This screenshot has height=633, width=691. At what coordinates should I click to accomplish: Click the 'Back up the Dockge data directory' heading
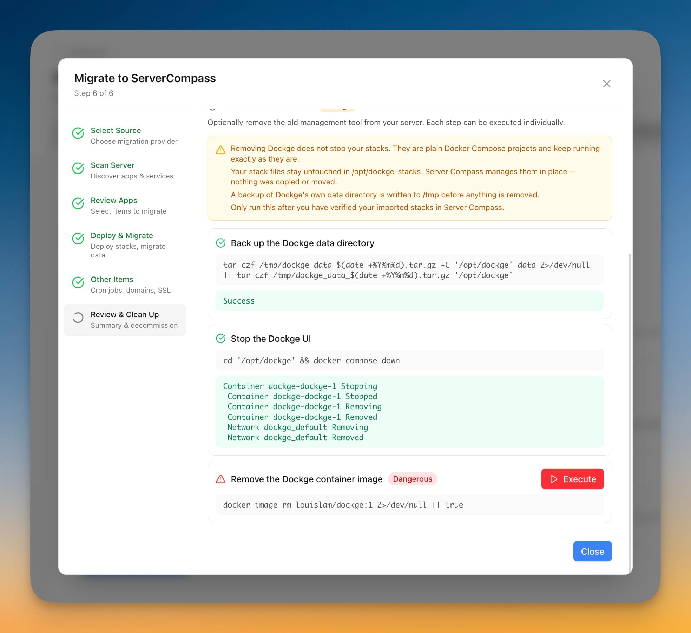point(302,243)
